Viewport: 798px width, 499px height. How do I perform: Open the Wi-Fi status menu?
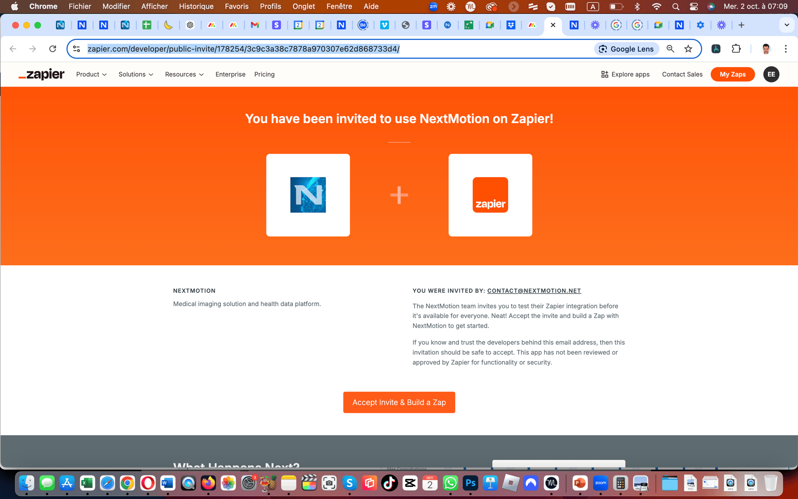(656, 6)
